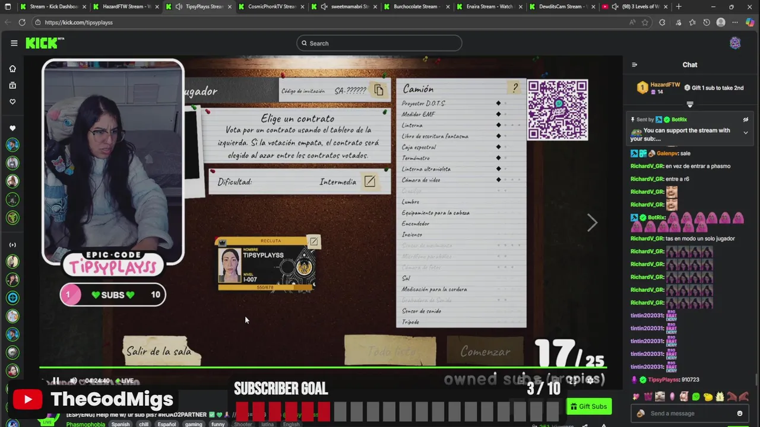Click 'Medicación para la cordura' item

coord(434,289)
